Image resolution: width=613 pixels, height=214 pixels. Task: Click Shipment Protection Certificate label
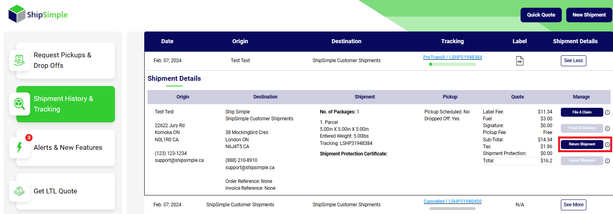(354, 154)
